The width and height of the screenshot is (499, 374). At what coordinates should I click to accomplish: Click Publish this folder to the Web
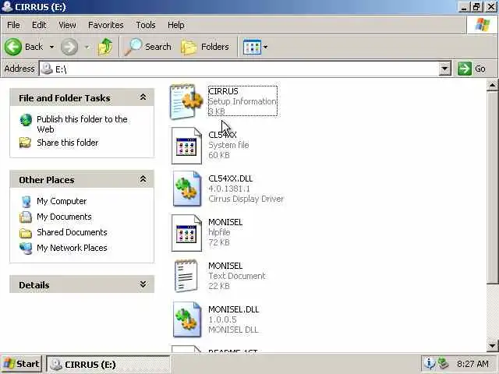[x=82, y=124]
